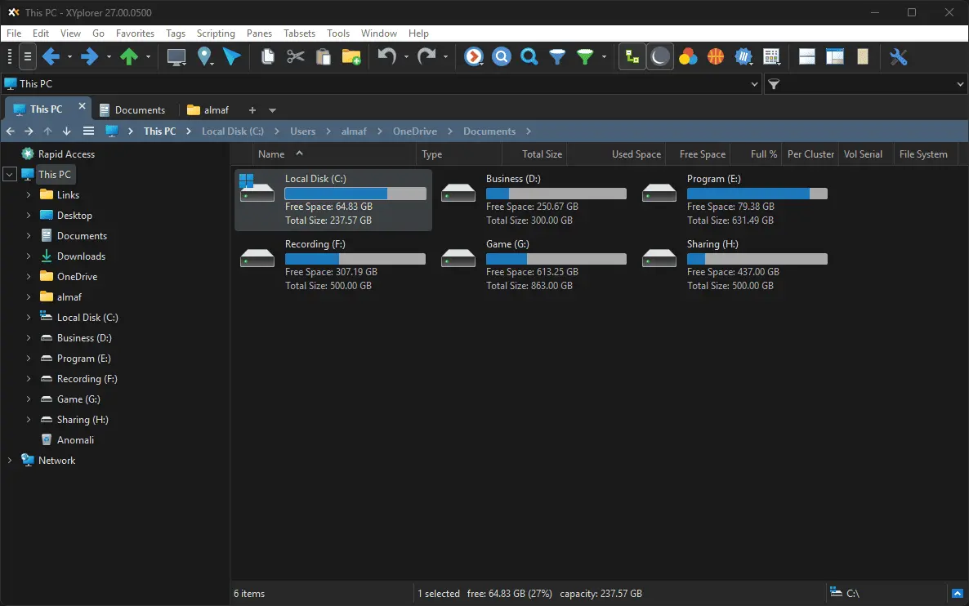Viewport: 969px width, 606px height.
Task: Toggle the Dark Mode moon button
Action: (x=659, y=57)
